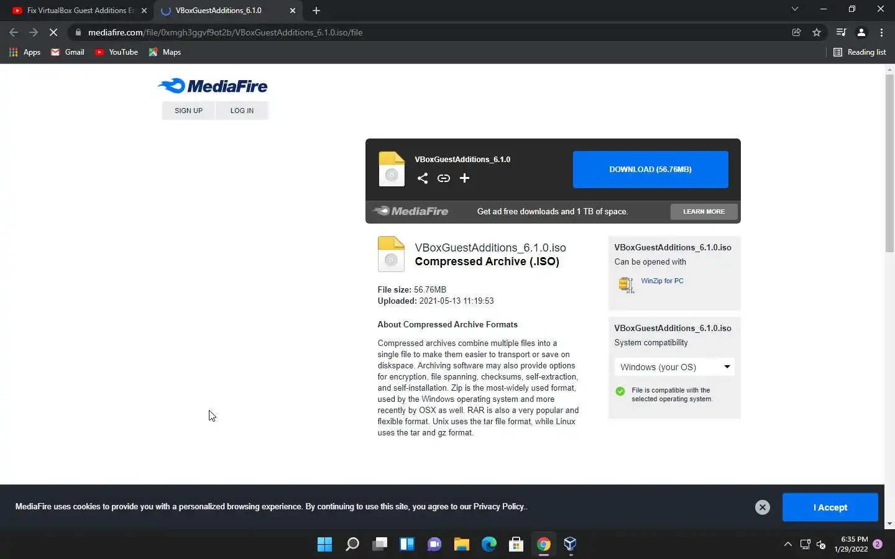The image size is (895, 559).
Task: Open the Chrome three-dot menu
Action: click(881, 32)
